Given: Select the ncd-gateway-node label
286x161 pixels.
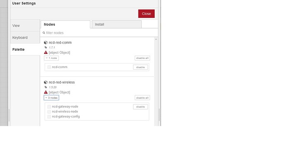Looking at the screenshot, I should click(65, 106).
